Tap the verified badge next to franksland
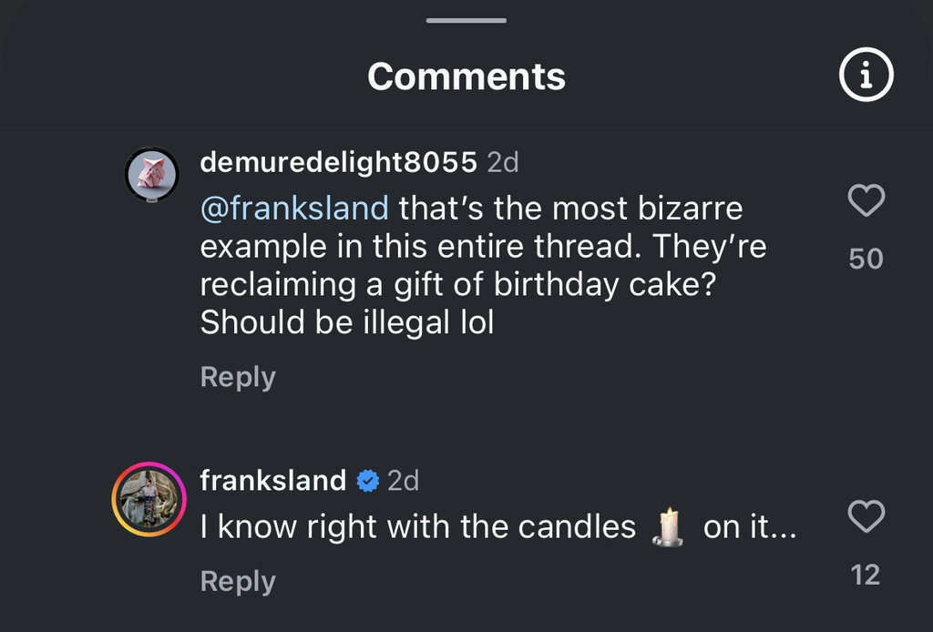The image size is (933, 632). coord(367,481)
